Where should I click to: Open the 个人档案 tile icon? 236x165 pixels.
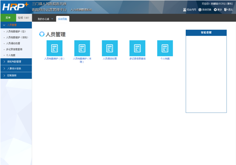click(165, 48)
